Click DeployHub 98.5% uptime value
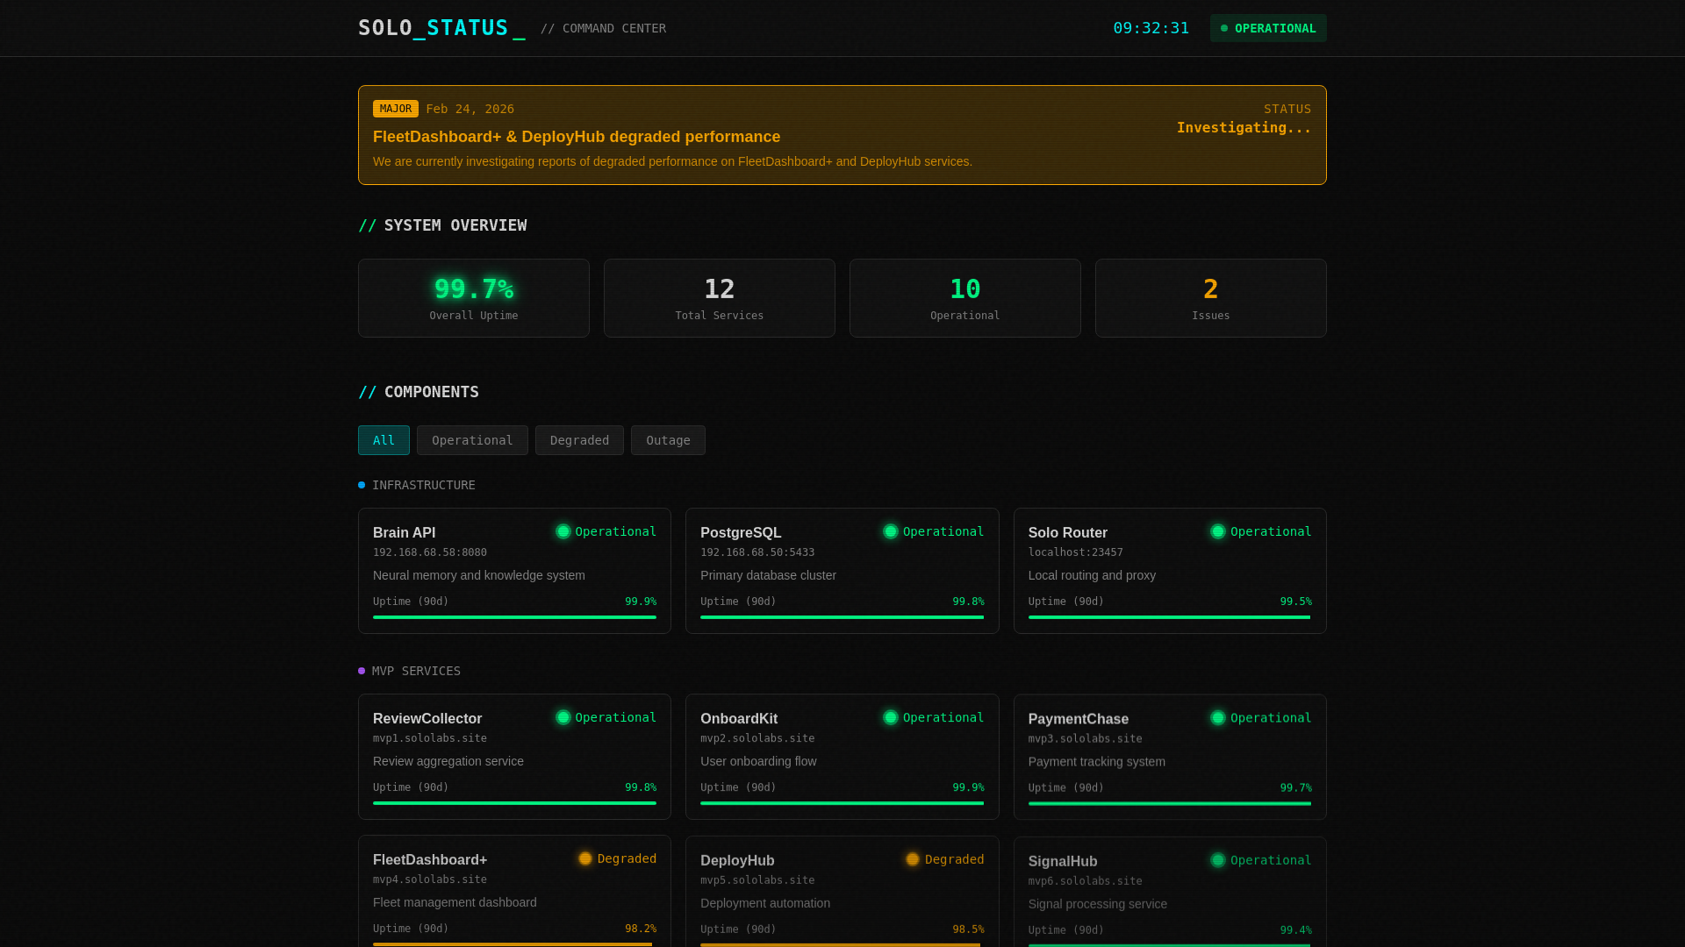Image resolution: width=1685 pixels, height=947 pixels. (968, 929)
